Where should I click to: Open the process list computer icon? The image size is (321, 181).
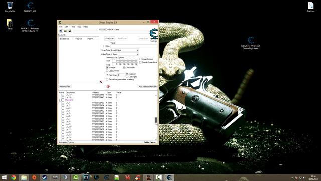pos(61,31)
